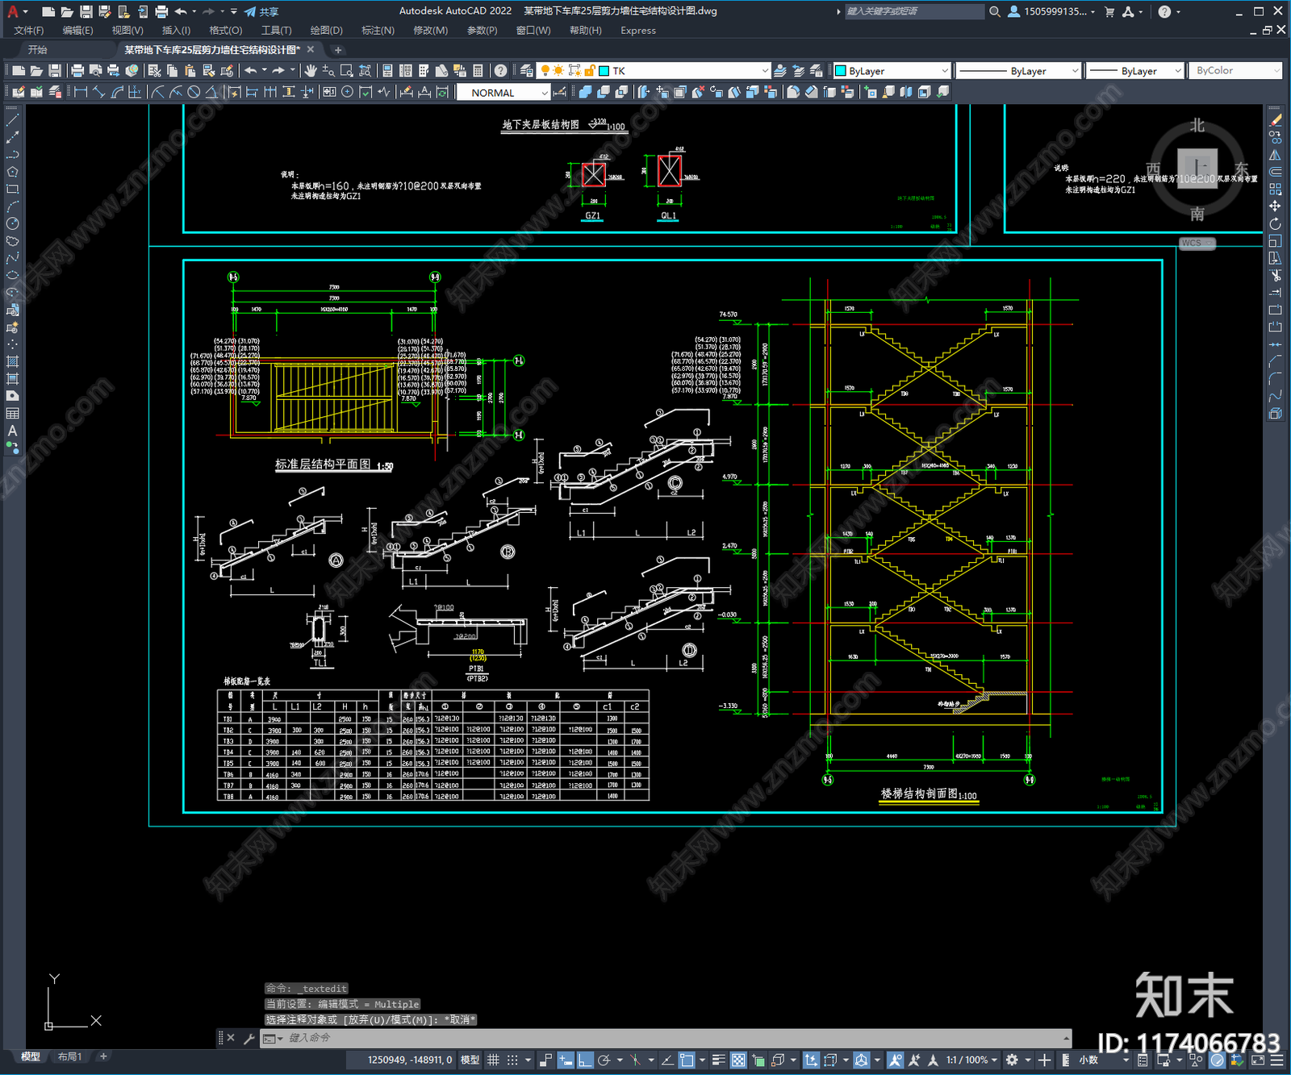The image size is (1291, 1075).
Task: Click the new drawing tab plus button
Action: (x=338, y=50)
